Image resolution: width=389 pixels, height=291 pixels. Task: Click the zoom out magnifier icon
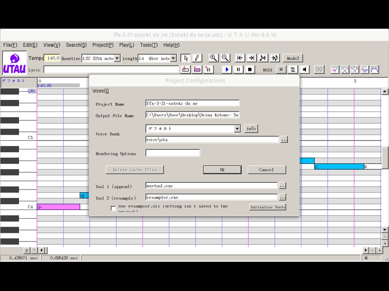tap(225, 58)
